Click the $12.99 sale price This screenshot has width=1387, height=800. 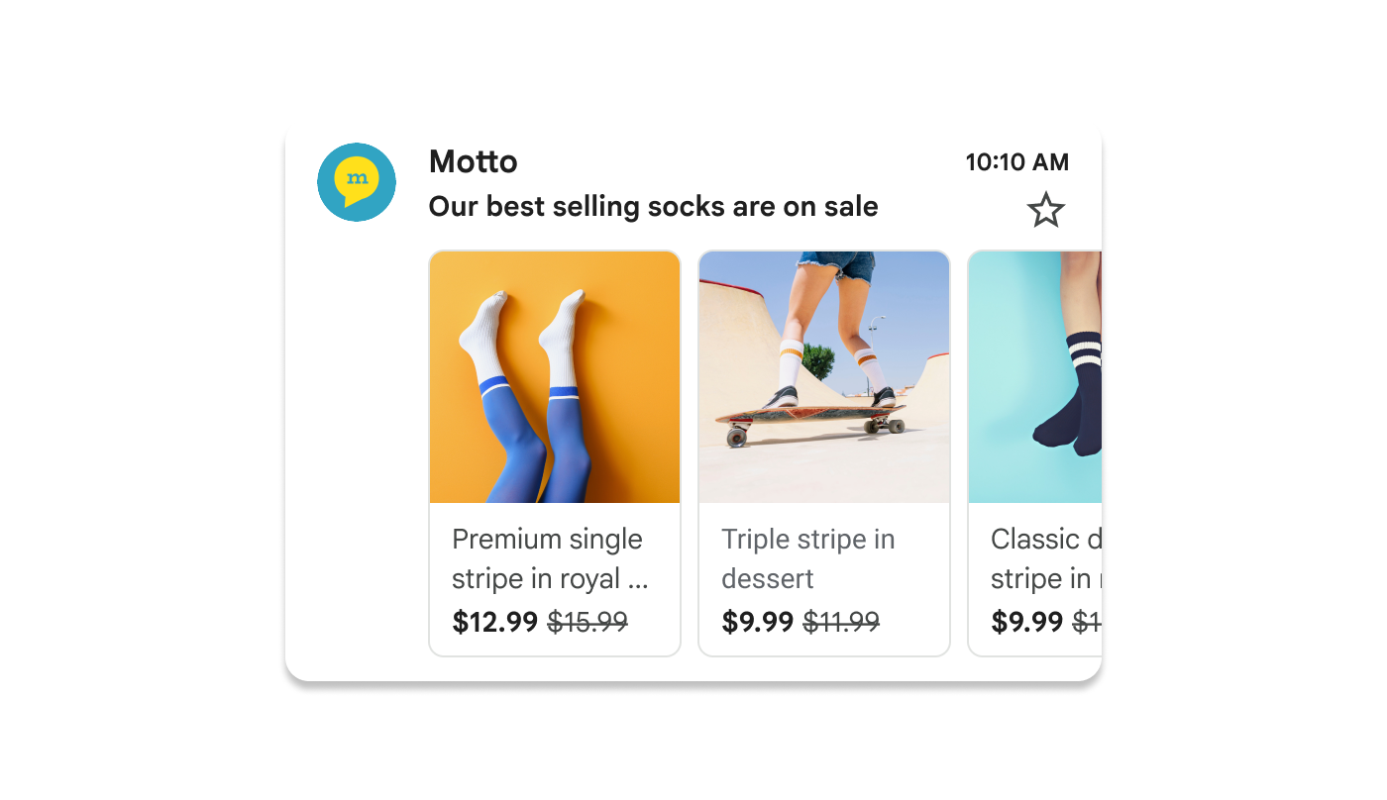(x=494, y=622)
